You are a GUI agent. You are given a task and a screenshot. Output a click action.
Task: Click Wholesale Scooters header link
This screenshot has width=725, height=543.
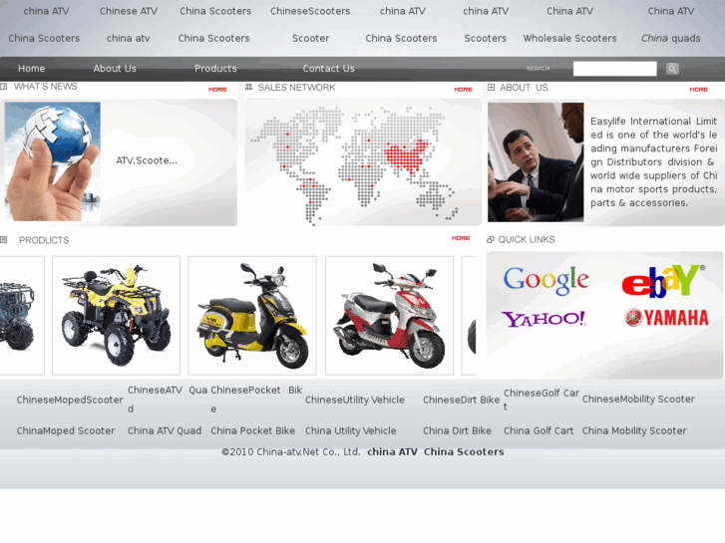coord(569,38)
